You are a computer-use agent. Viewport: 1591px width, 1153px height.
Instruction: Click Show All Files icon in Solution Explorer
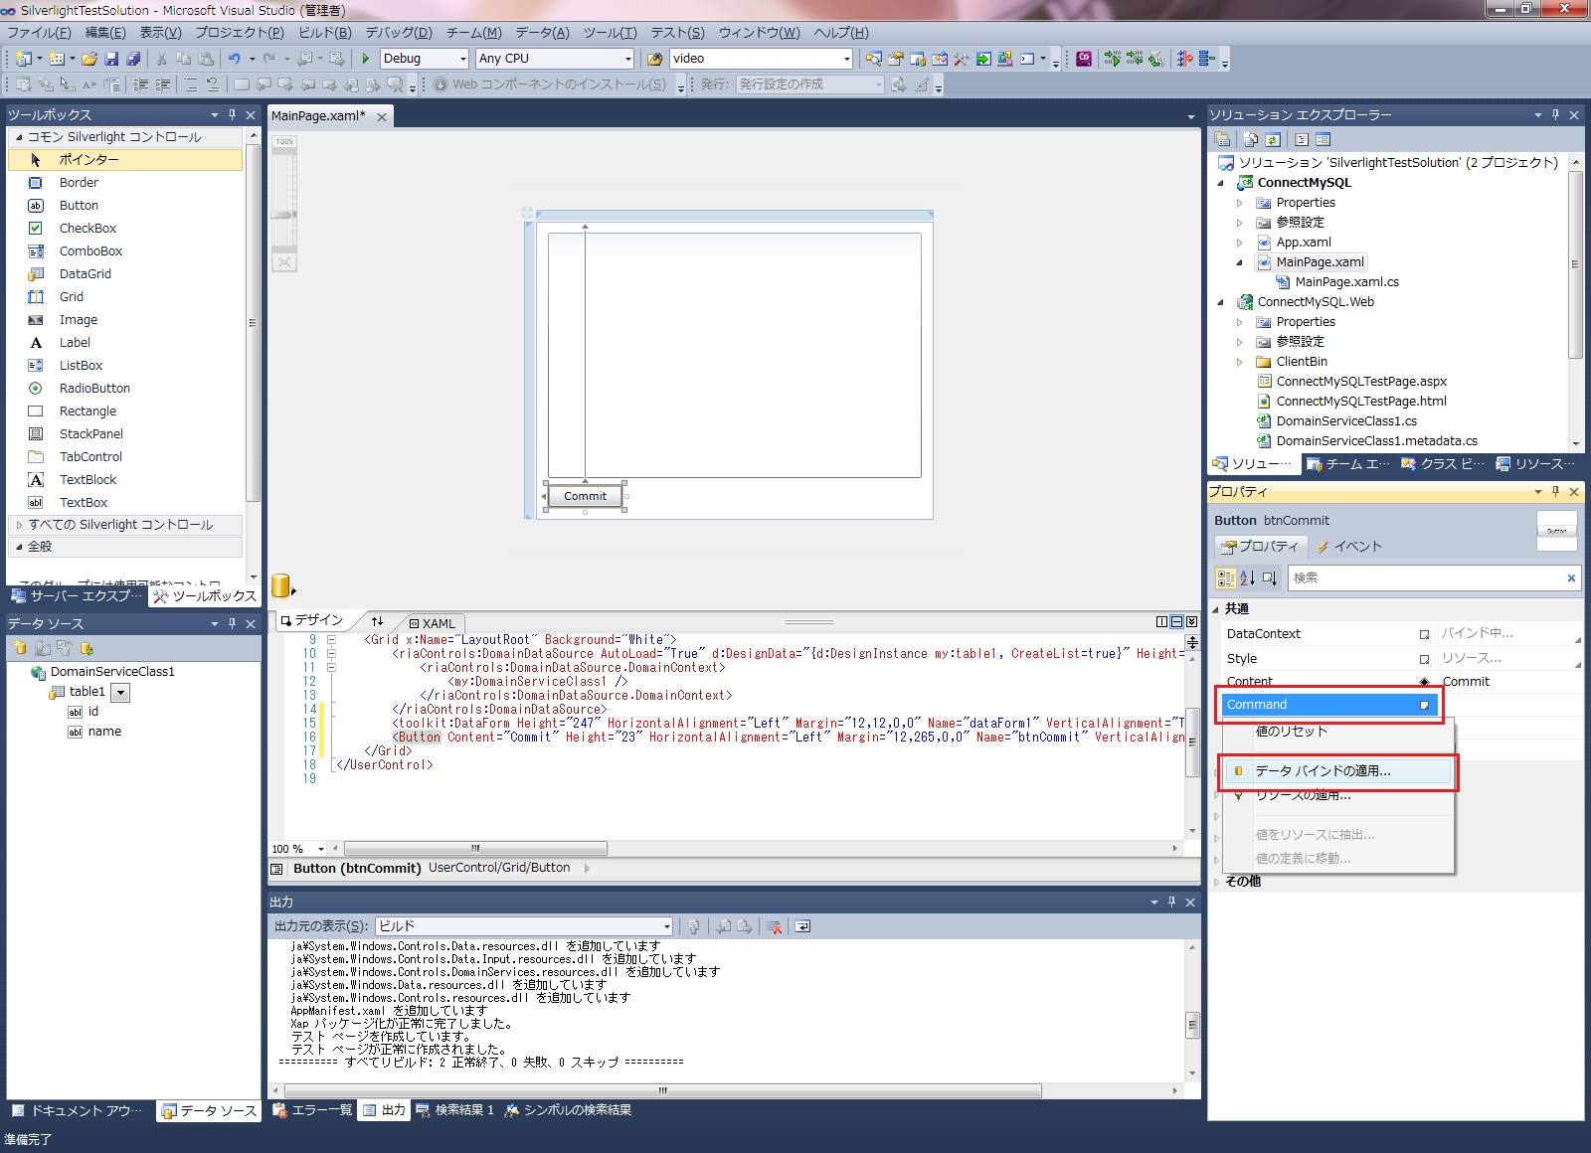coord(1250,139)
